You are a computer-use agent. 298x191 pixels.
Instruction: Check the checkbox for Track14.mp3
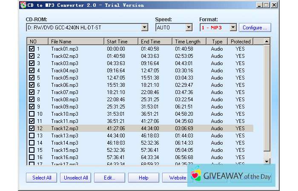(x=32, y=143)
